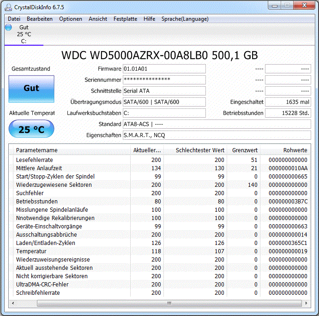Select the Temperatur row
The width and height of the screenshot is (319, 316).
160,251
